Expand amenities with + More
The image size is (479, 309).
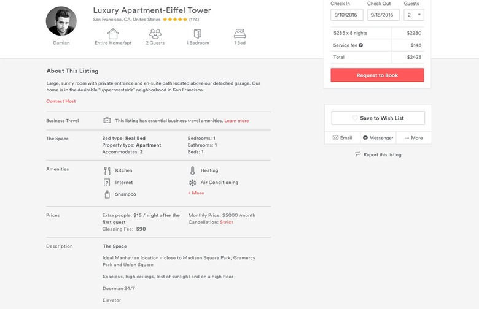coord(196,193)
